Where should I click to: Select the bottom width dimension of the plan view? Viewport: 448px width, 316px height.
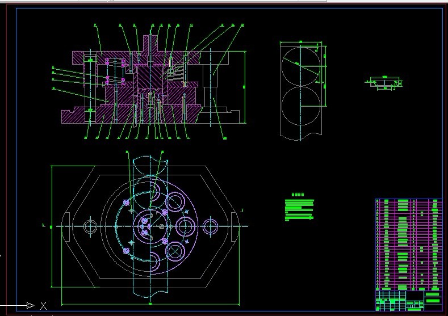(150, 304)
